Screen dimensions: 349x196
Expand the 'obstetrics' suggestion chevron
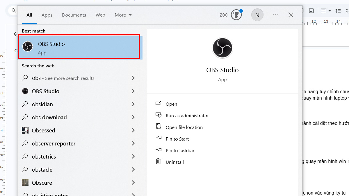click(133, 156)
